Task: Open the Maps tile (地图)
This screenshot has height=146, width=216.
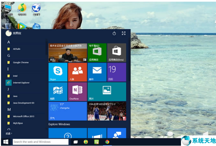Action: [58, 92]
